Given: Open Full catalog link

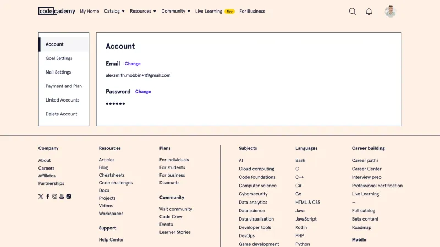Looking at the screenshot, I should pyautogui.click(x=364, y=211).
